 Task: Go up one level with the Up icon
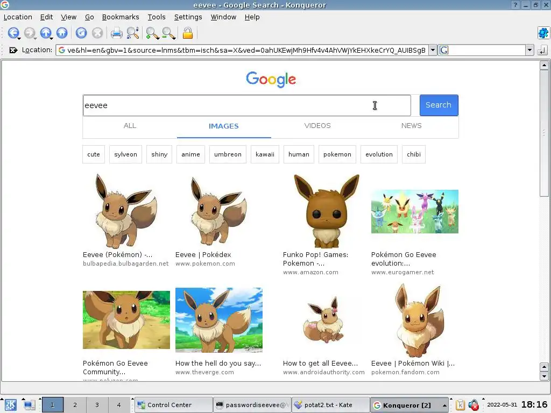[x=45, y=33]
